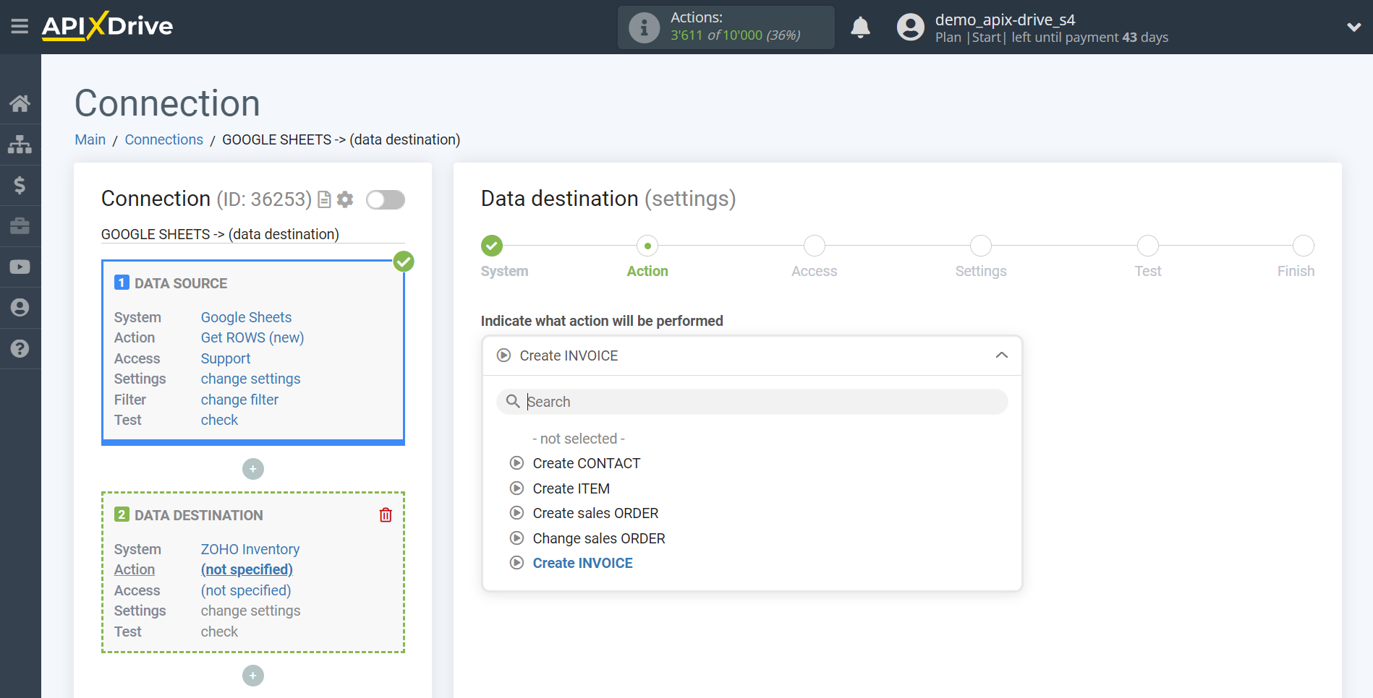1373x698 pixels.
Task: Open billing dollar icon in sidebar
Action: [x=20, y=185]
